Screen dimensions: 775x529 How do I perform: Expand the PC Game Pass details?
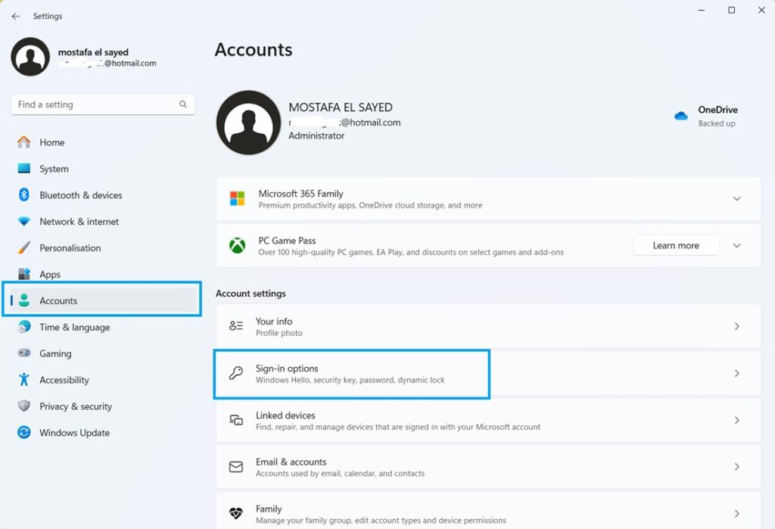click(x=736, y=244)
